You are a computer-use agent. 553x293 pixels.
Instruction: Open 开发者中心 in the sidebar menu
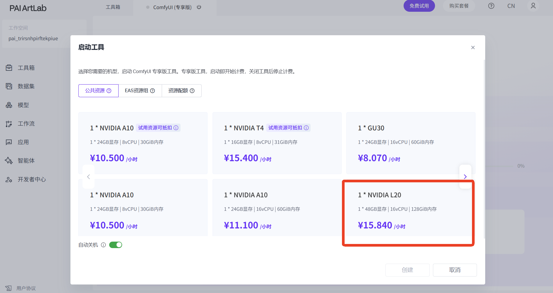pyautogui.click(x=32, y=179)
